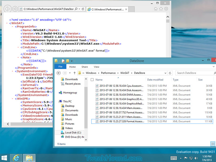216x162 pixels.
Task: Sort files by Type column
Action: coord(175,80)
